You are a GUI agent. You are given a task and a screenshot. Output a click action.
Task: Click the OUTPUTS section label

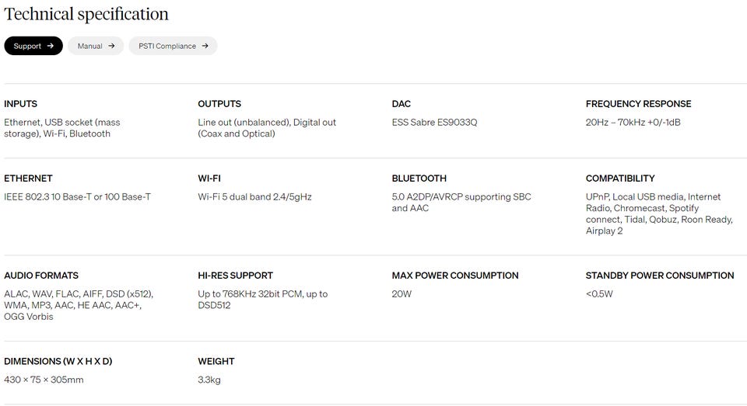[x=219, y=104]
